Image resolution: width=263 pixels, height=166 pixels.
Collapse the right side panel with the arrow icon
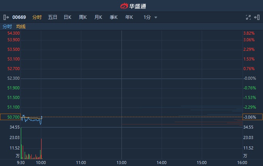pos(257,17)
